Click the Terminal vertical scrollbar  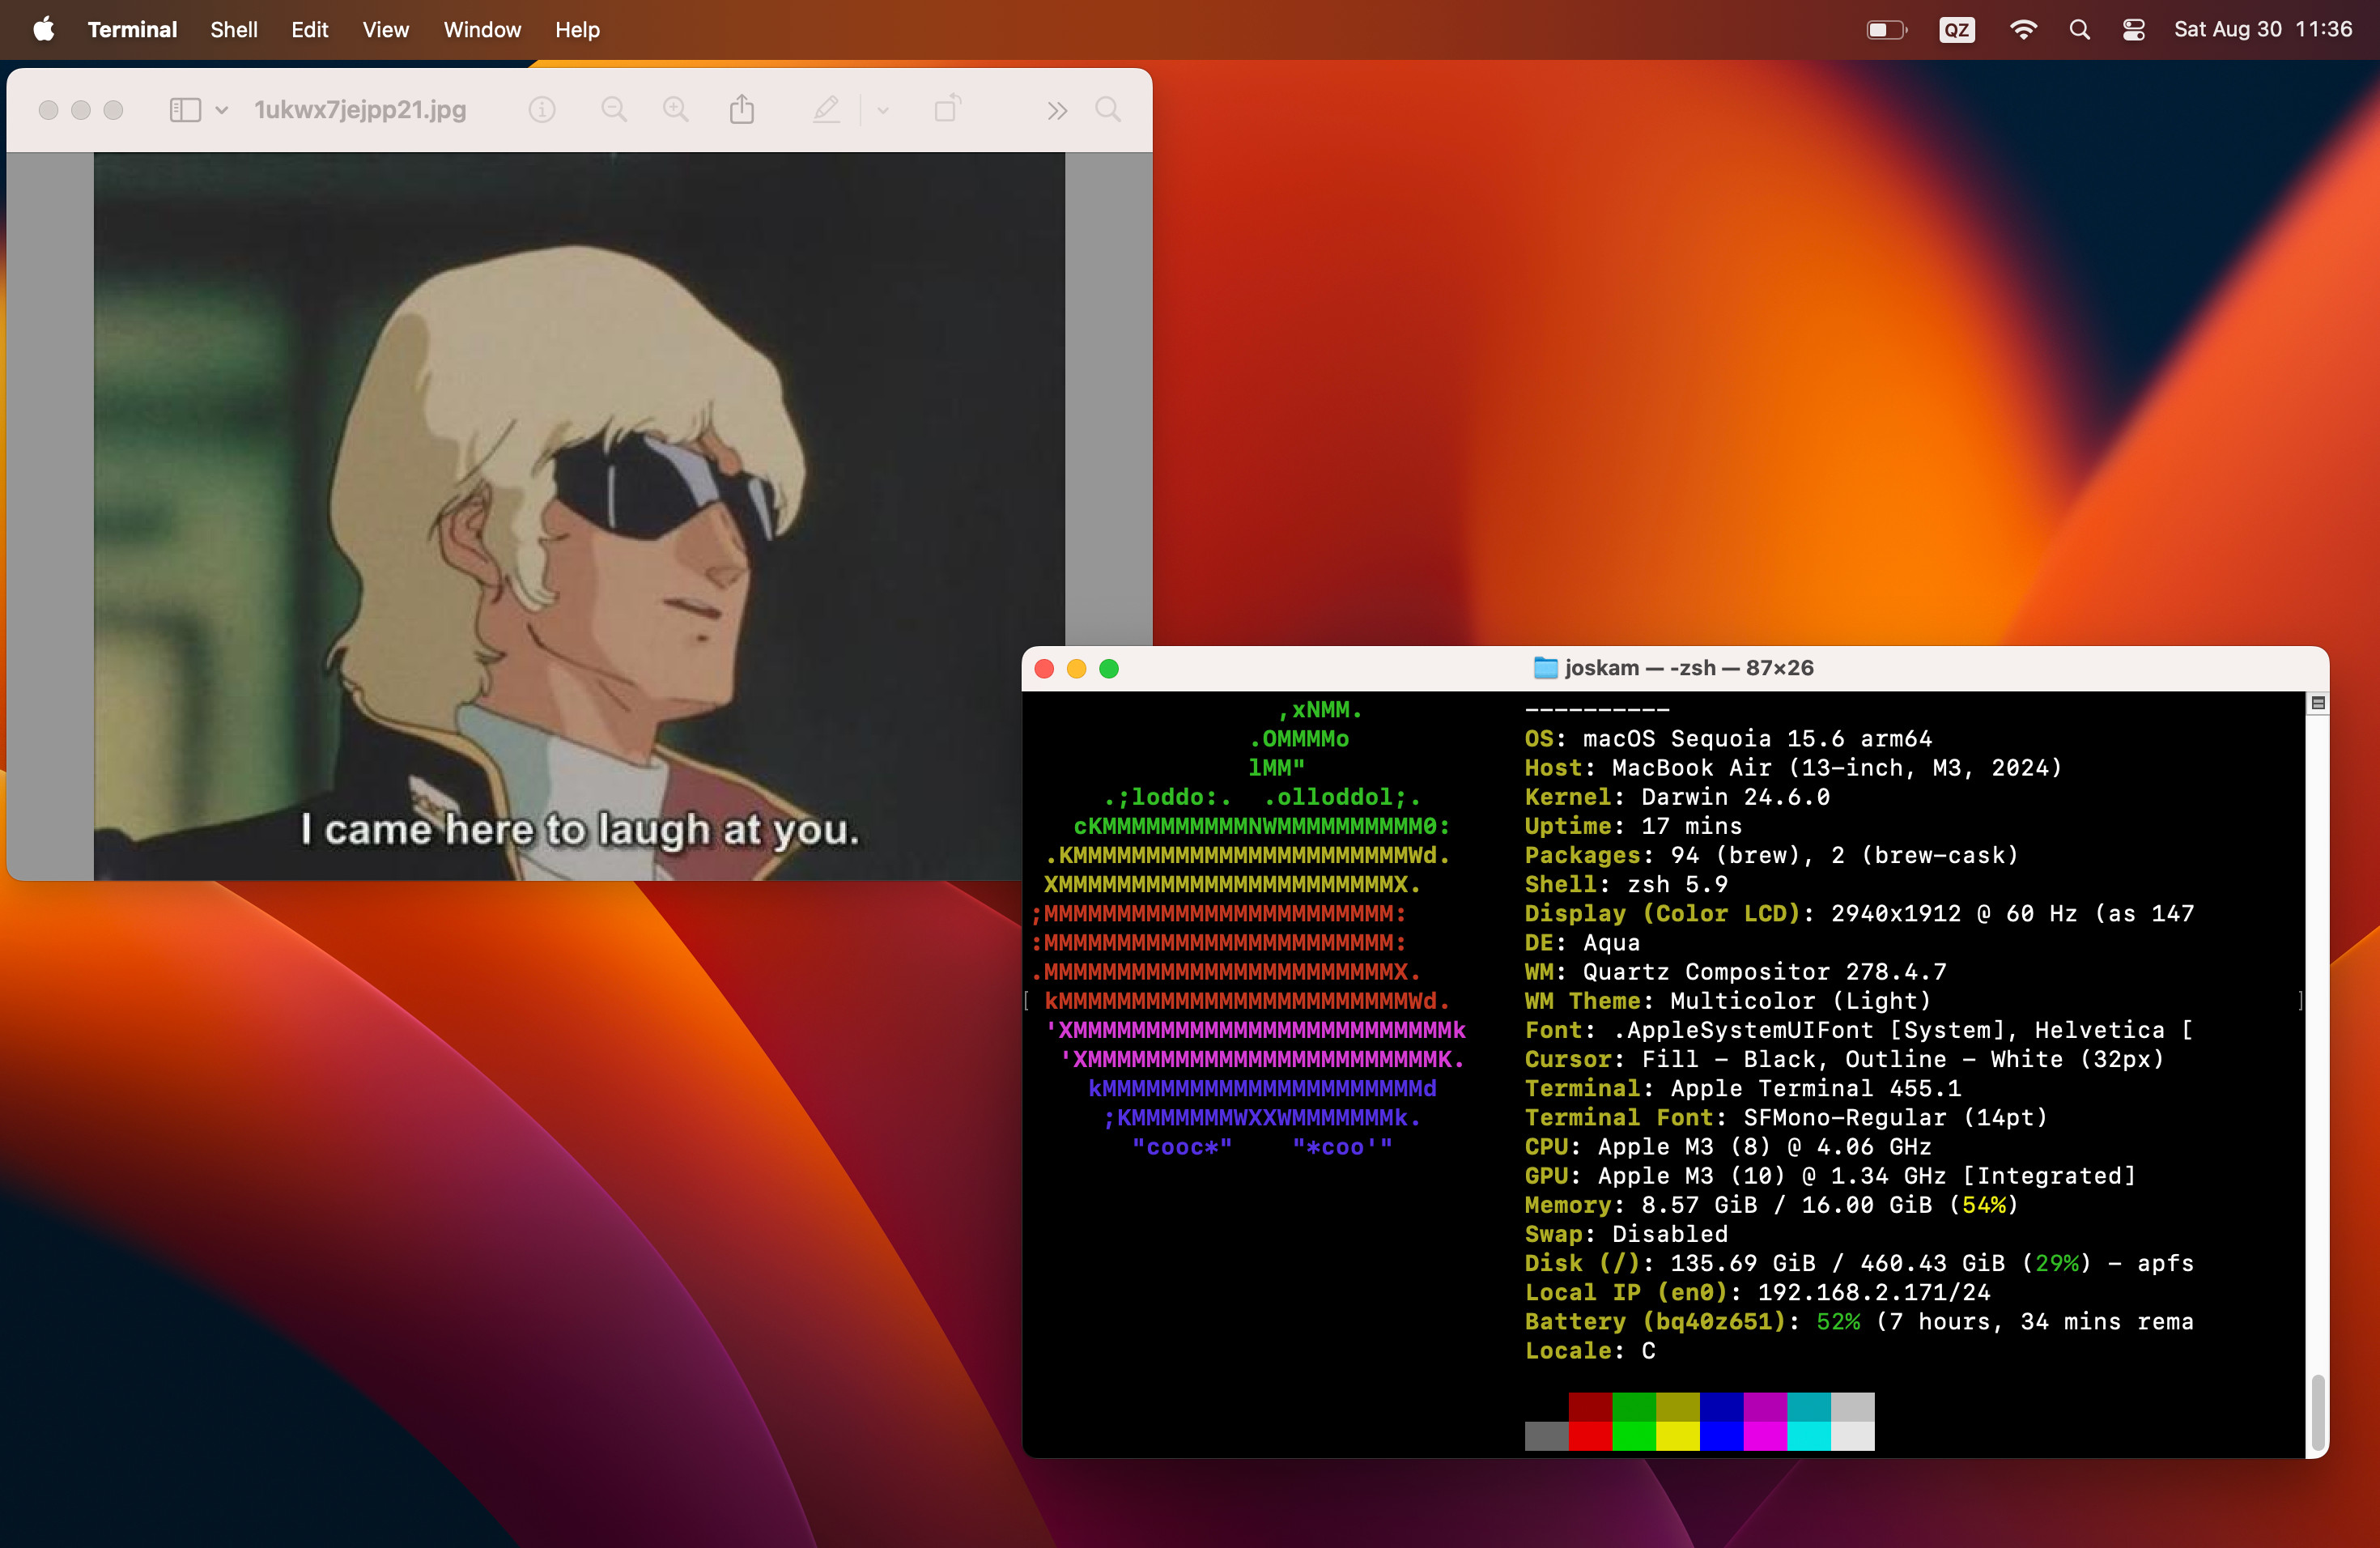2317,1412
